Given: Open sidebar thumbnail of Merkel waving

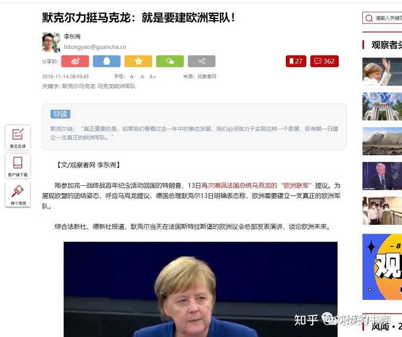Looking at the screenshot, I should coord(382,72).
